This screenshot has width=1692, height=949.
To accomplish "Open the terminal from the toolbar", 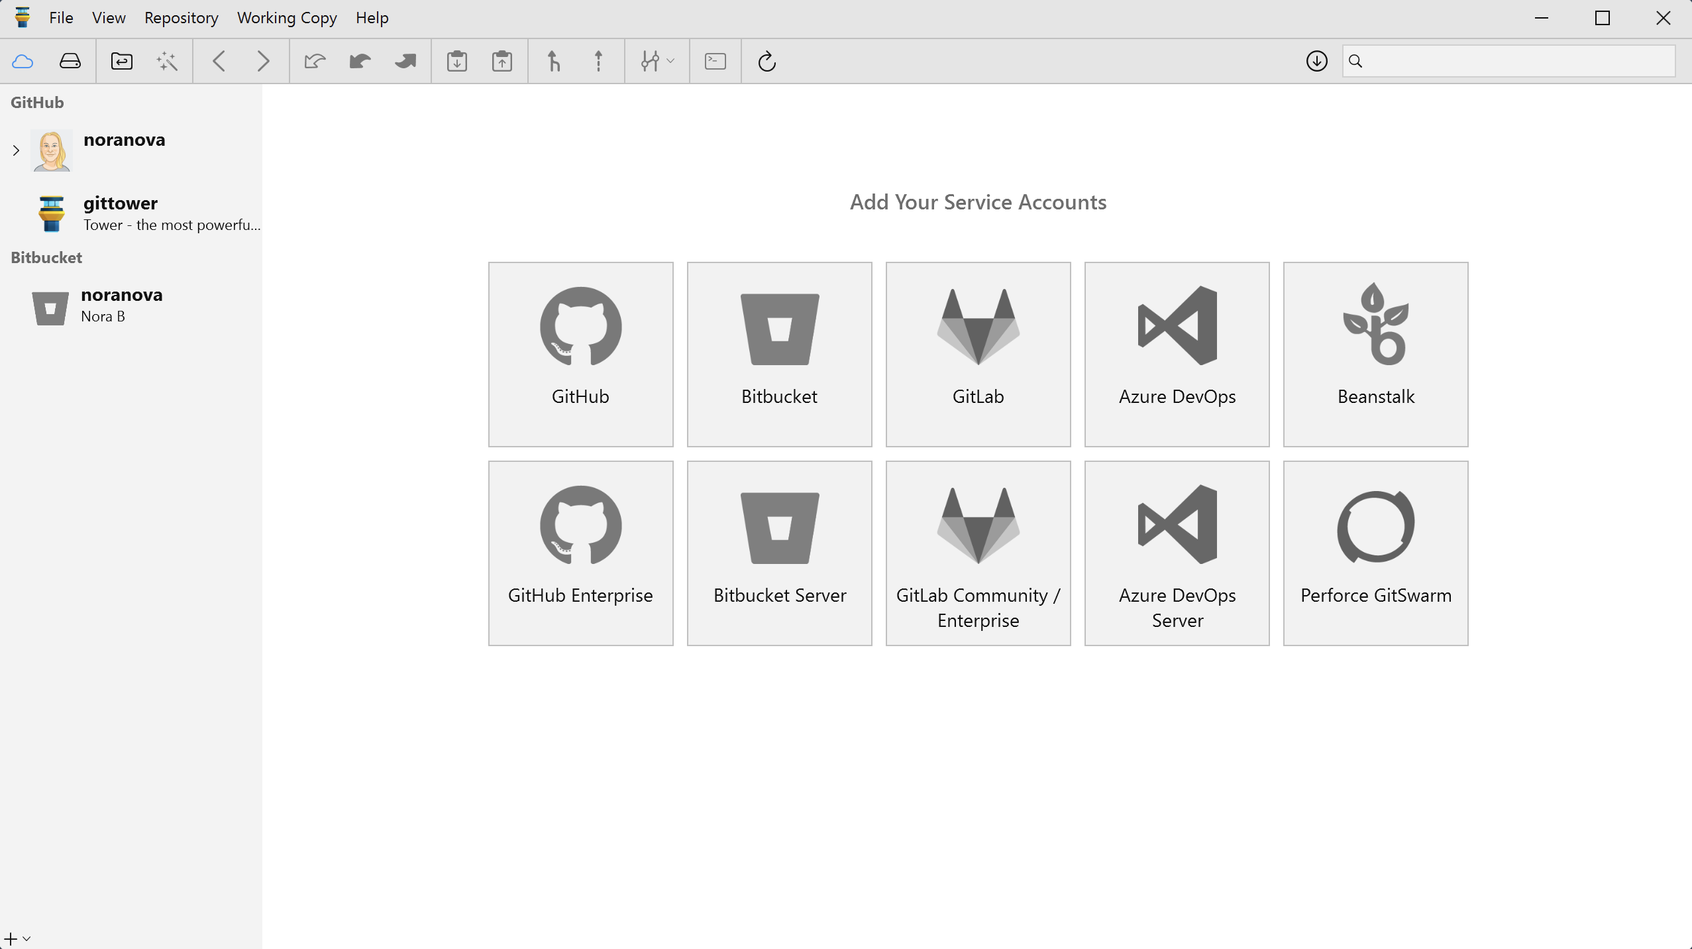I will pyautogui.click(x=715, y=61).
